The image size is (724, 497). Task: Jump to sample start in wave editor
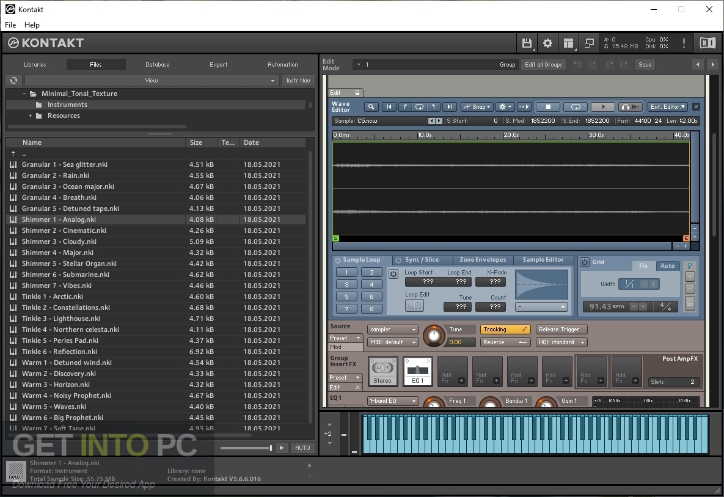389,107
